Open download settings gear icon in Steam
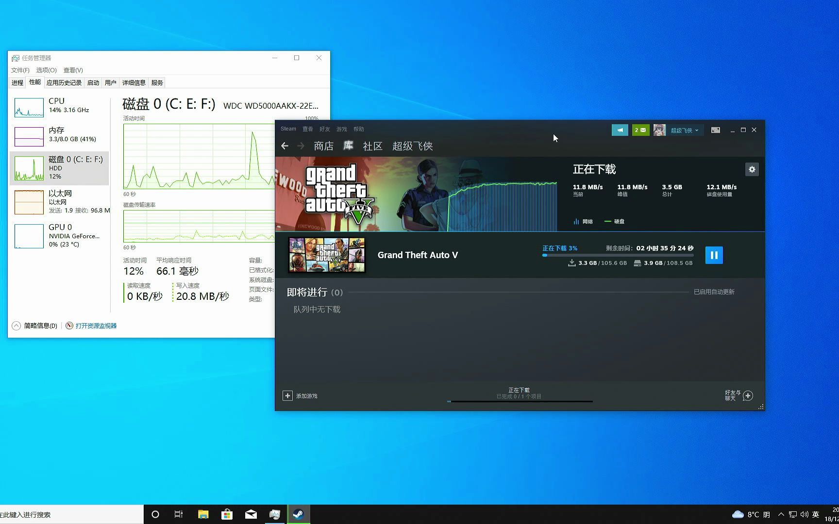The height and width of the screenshot is (524, 839). click(x=752, y=169)
